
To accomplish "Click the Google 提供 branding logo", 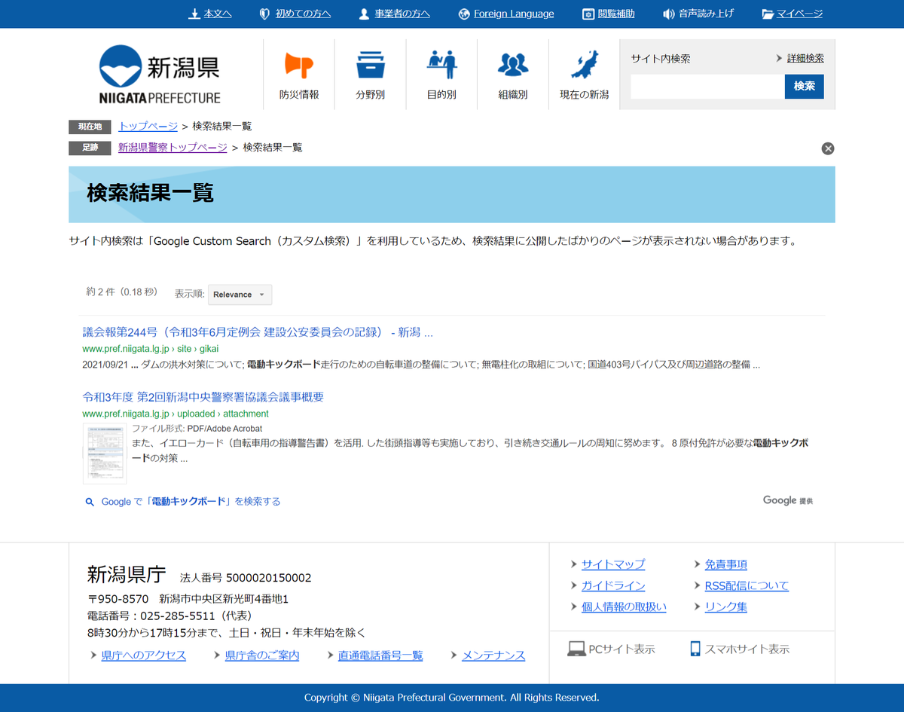I will pyautogui.click(x=788, y=500).
